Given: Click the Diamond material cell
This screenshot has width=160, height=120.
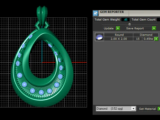Looking at the screenshot, I should [x=146, y=35].
